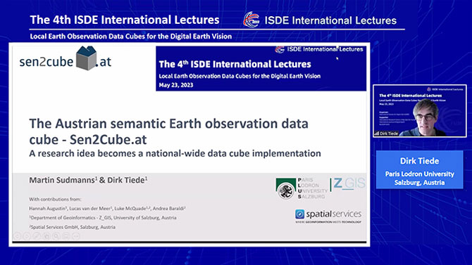Click the next slide arrow in slideshow controls

click(x=27, y=236)
